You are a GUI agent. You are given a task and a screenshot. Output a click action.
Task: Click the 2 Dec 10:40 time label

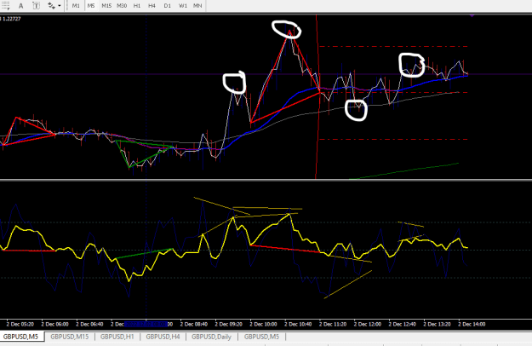[x=298, y=324]
